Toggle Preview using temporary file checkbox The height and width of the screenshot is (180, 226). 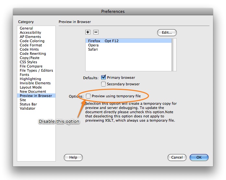click(88, 96)
